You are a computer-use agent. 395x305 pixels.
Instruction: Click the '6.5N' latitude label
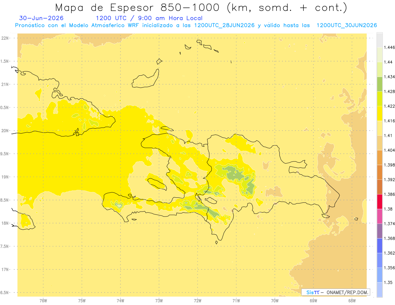[5, 293]
